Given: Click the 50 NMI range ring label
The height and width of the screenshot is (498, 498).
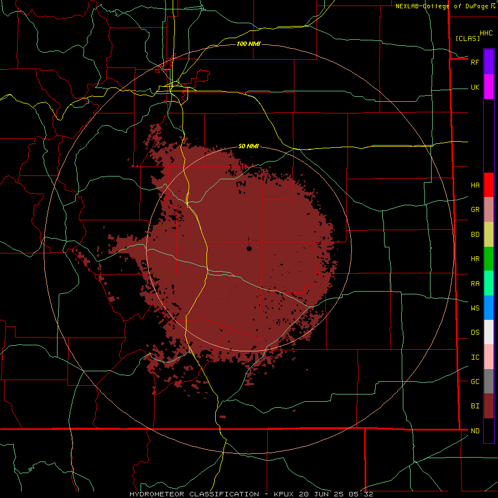Looking at the screenshot, I should [248, 146].
